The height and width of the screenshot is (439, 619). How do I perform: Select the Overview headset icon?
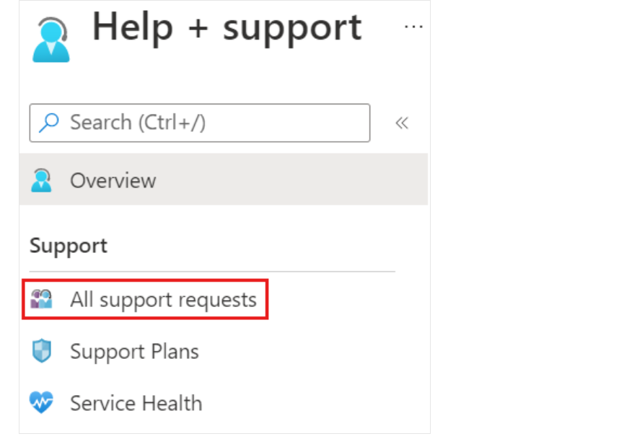[41, 180]
